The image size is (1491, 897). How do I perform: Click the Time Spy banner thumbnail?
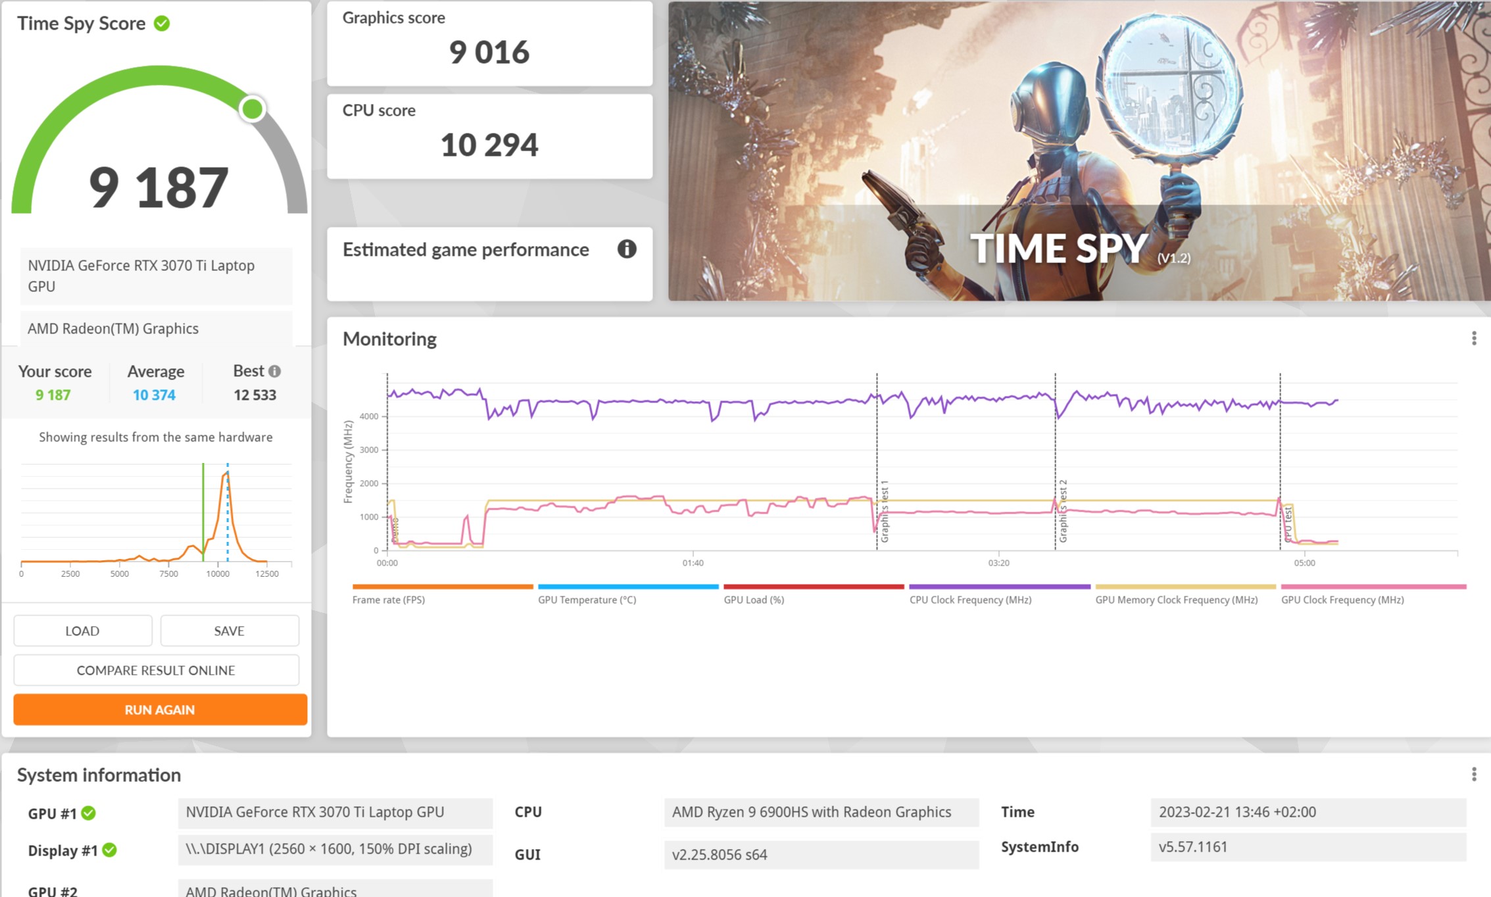point(1079,151)
